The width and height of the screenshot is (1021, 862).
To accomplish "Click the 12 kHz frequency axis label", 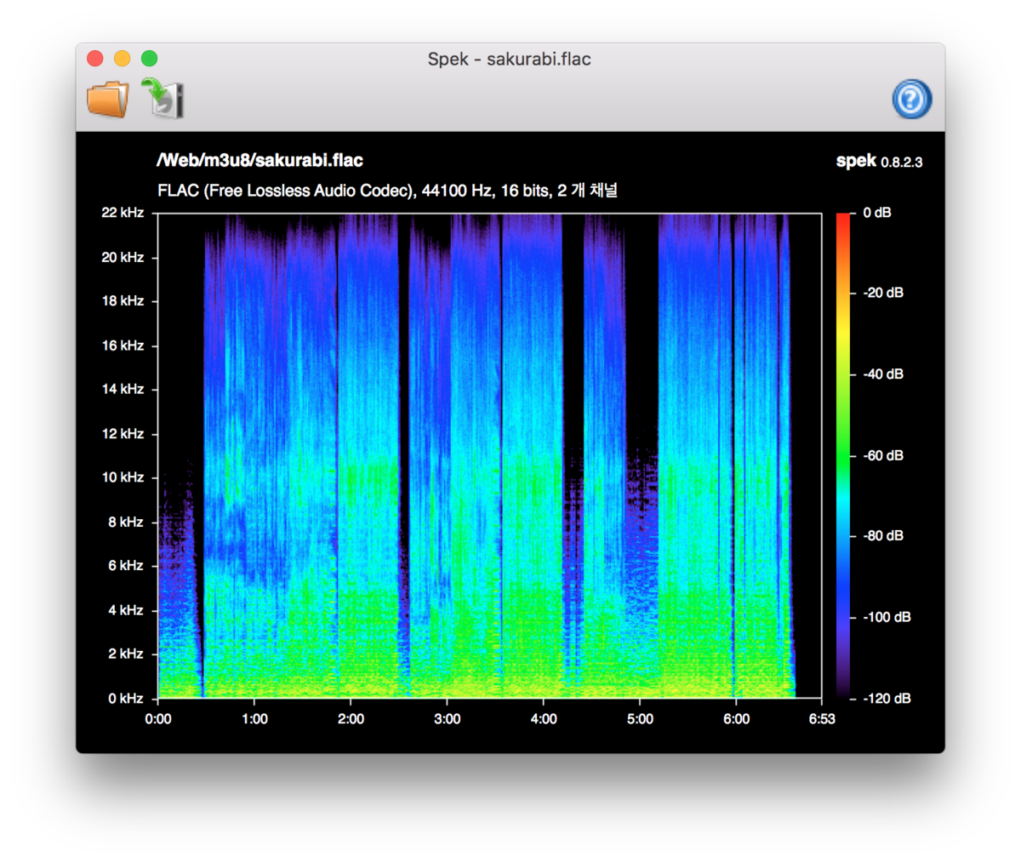I will [x=123, y=434].
